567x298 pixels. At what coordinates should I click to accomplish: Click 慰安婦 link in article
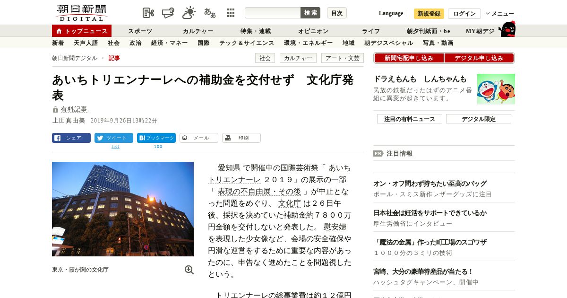[x=335, y=227]
